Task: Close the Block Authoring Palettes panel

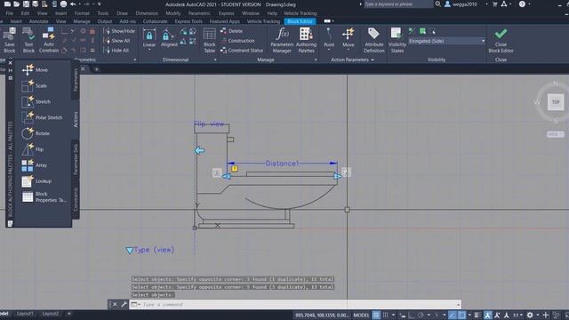Action: pos(10,63)
